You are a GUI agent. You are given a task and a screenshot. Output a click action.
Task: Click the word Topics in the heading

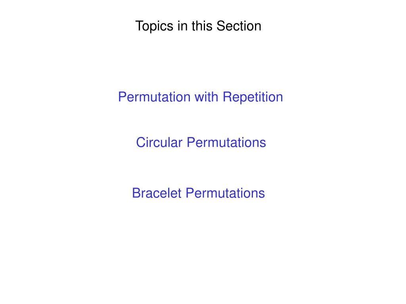point(154,26)
